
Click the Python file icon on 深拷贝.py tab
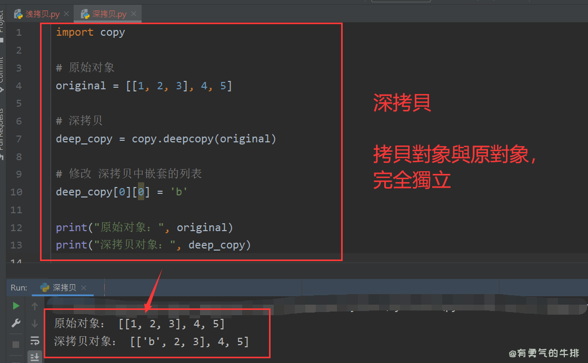point(84,14)
